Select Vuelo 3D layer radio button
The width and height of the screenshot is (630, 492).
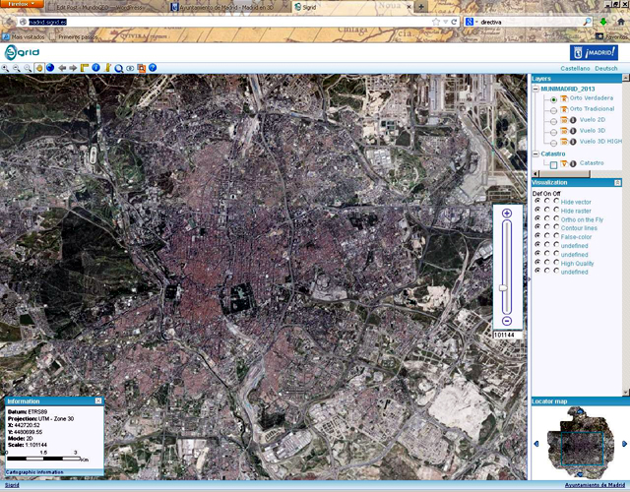coord(554,131)
